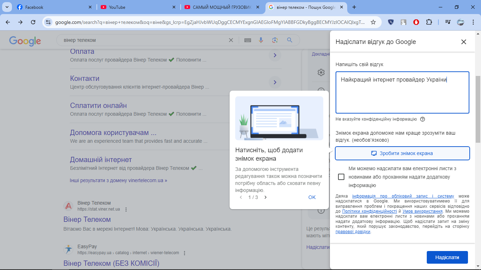This screenshot has height=270, width=481.
Task: Click the feedback panel vertical scrollbar
Action: click(478, 109)
